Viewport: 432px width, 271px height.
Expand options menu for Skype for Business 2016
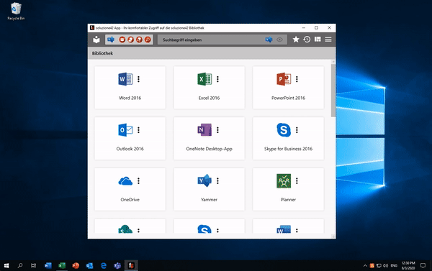click(297, 130)
